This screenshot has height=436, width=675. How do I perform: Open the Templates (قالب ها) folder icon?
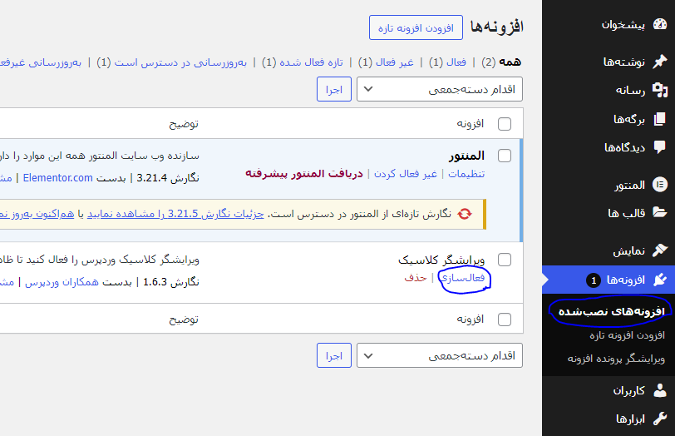[x=660, y=212]
